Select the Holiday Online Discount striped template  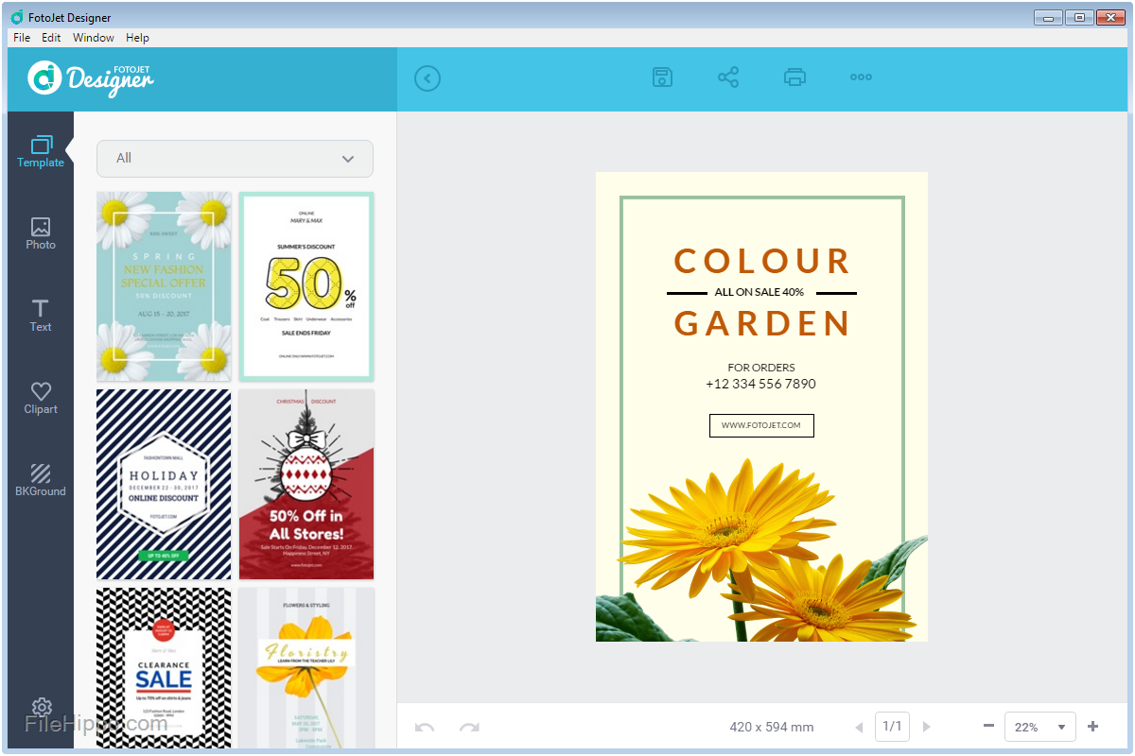tap(164, 485)
